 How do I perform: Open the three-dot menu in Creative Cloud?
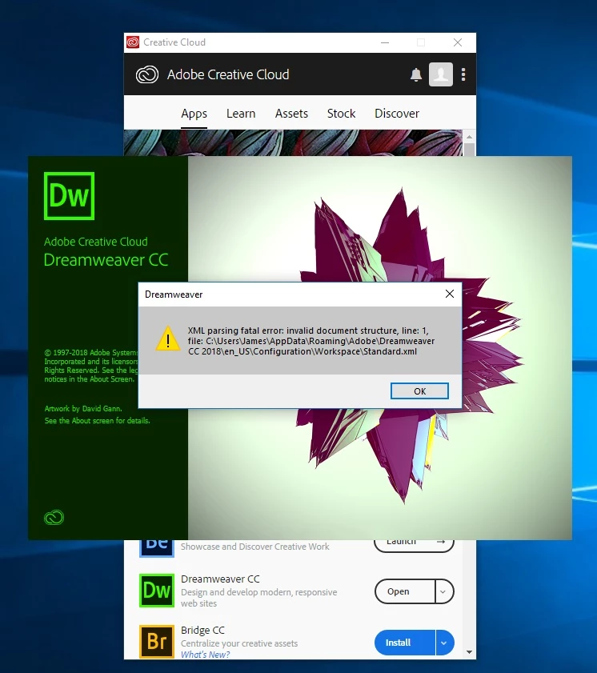pos(463,74)
